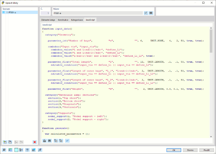Click the 'Nodal support - right' code line
Screen dimensions: 216x154
(x=78, y=119)
